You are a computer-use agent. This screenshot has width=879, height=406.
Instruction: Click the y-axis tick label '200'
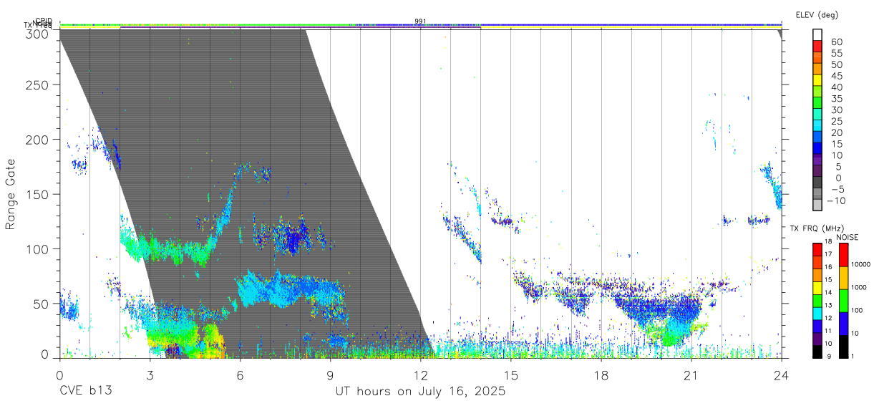coord(39,140)
